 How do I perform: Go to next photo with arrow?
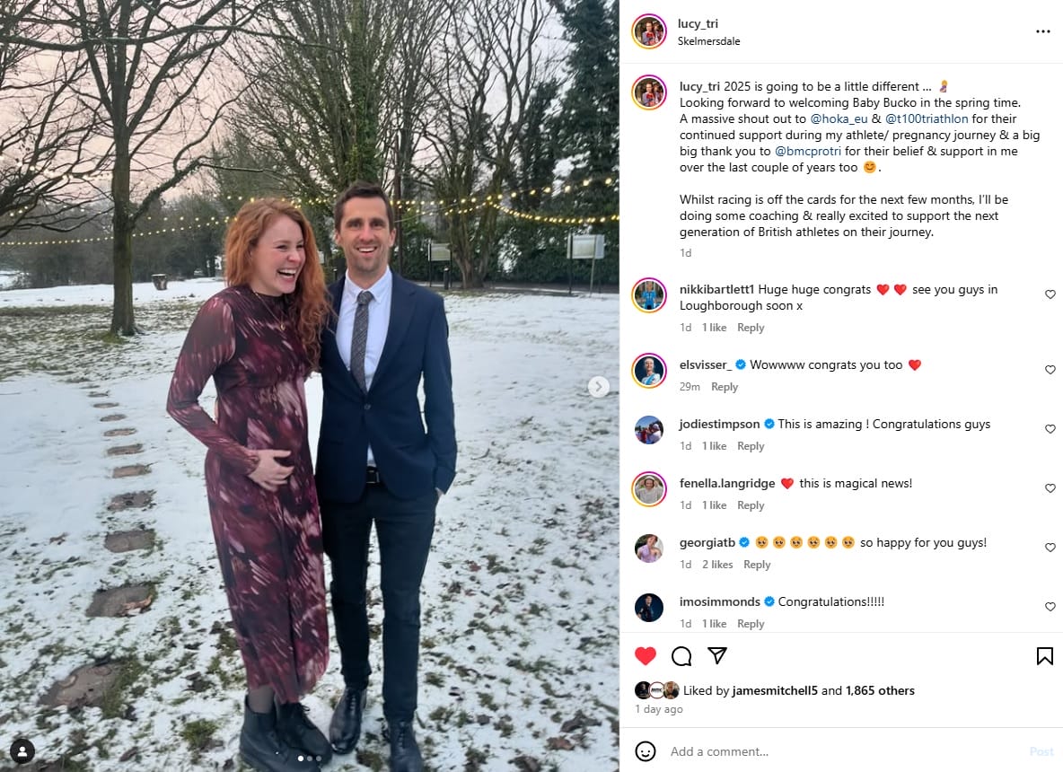(598, 387)
